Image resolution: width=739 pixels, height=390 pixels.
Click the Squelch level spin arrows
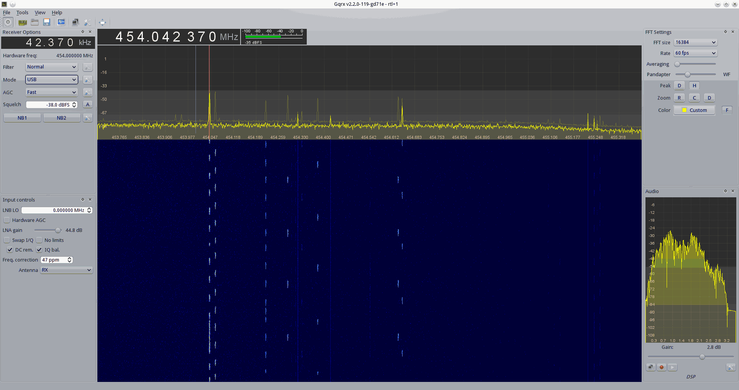[x=74, y=105]
